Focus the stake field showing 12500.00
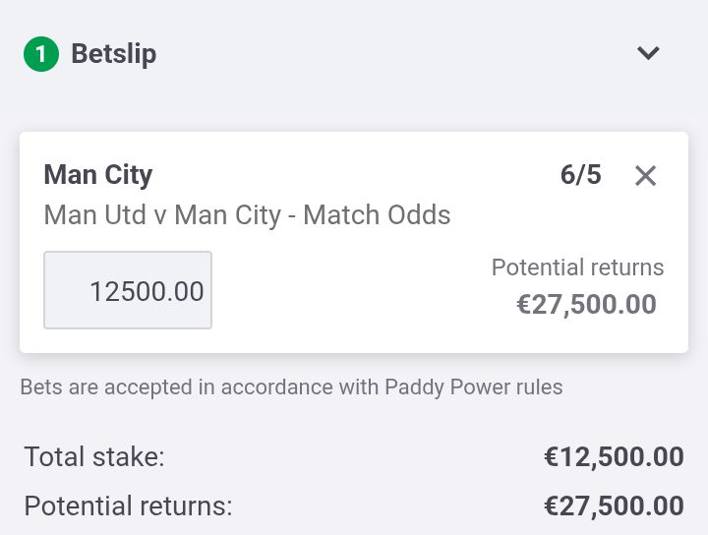 [x=128, y=290]
